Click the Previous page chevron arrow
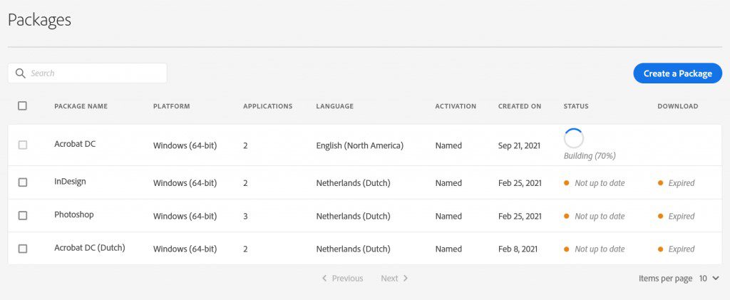730x300 pixels. click(325, 279)
